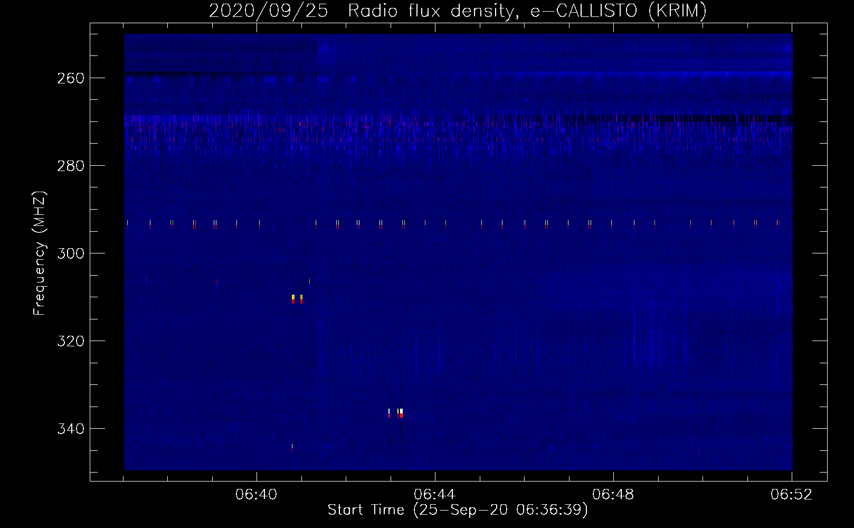The image size is (854, 528).
Task: Select the 300 frequency tick label
Action: 71,253
